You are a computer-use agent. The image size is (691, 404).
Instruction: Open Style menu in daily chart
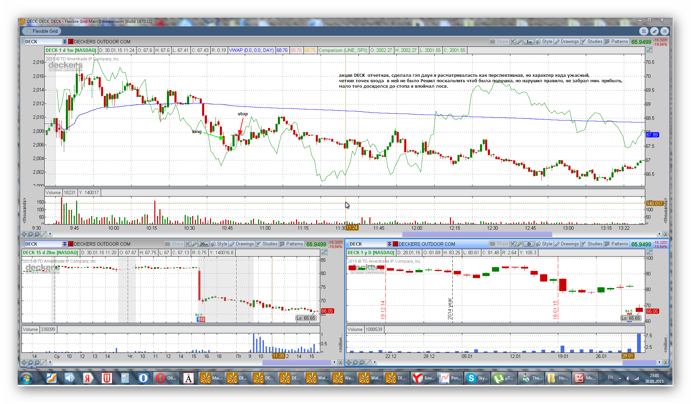544,244
